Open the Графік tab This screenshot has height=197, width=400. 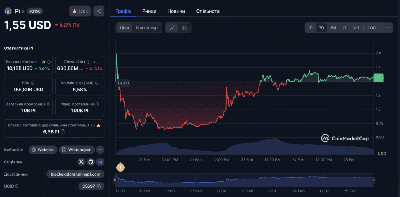[123, 11]
